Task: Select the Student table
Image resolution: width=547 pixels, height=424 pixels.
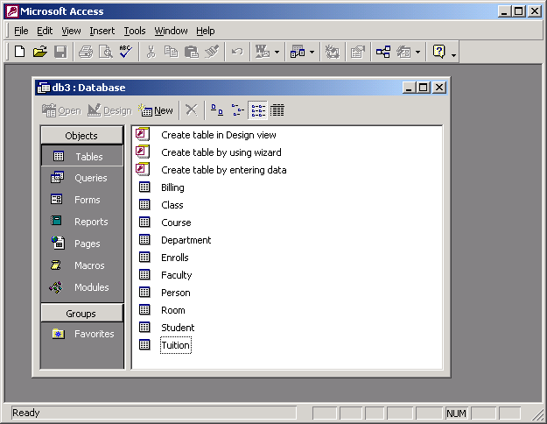Action: click(x=178, y=328)
